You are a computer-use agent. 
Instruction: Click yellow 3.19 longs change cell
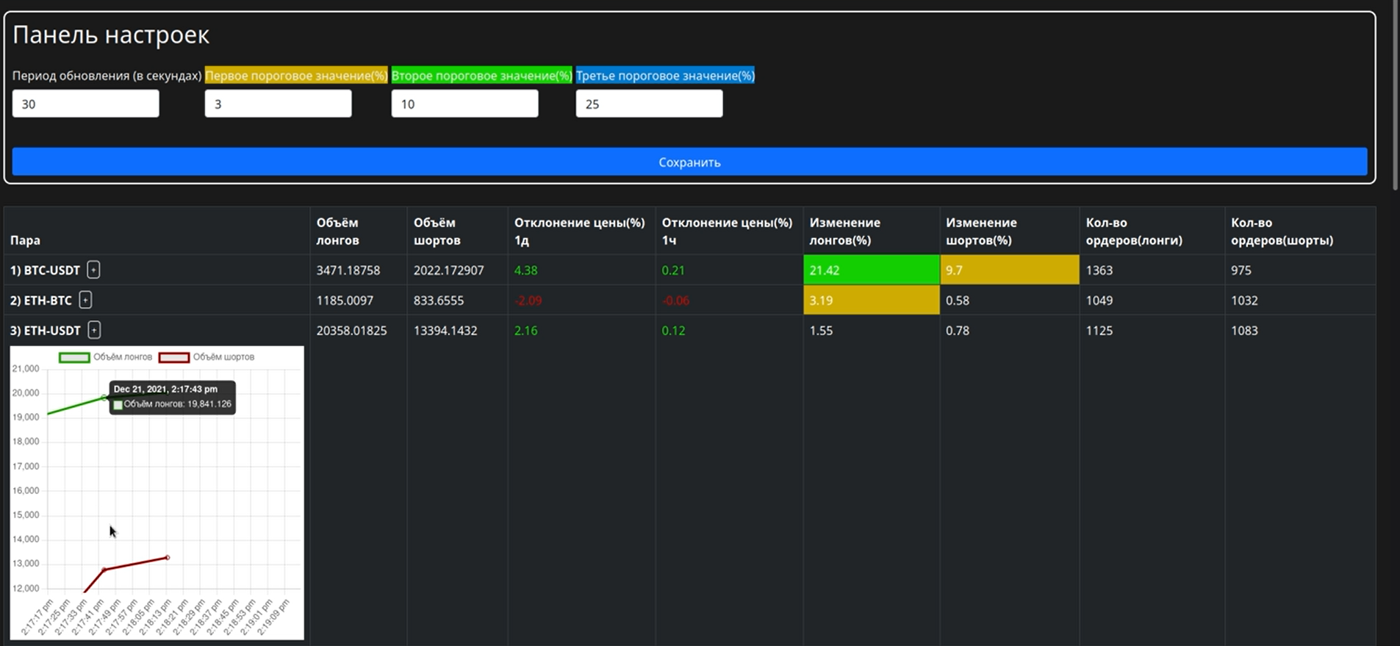coord(872,300)
